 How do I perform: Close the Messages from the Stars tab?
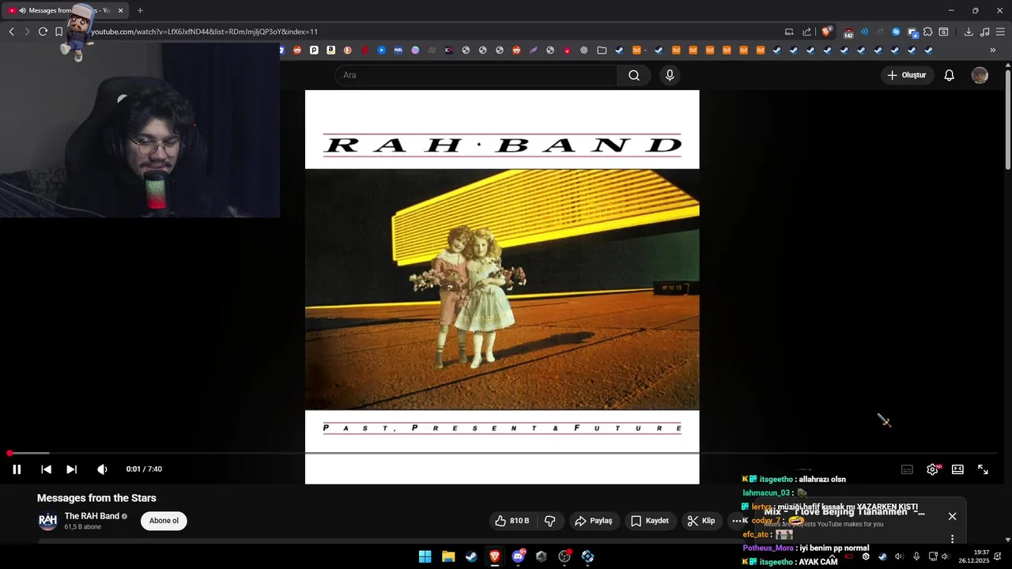point(121,10)
